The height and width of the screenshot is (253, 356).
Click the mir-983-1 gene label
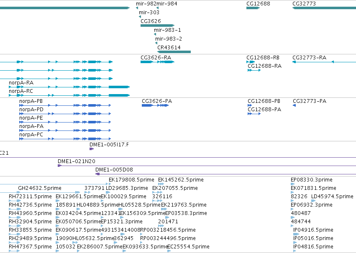click(167, 30)
